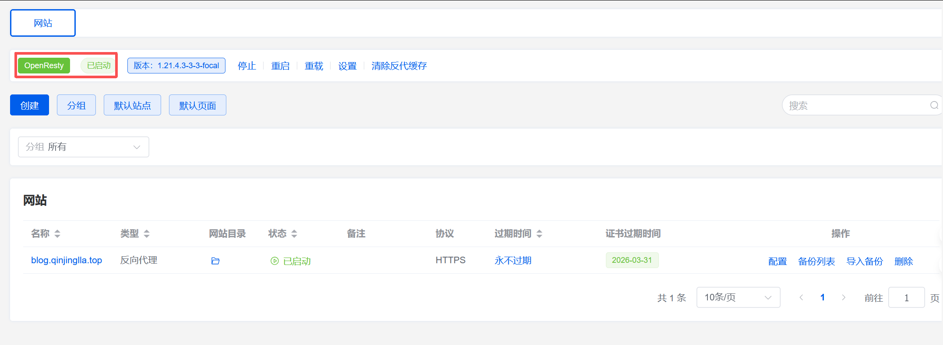Click the 停止 OpenResty link
943x345 pixels.
point(246,66)
